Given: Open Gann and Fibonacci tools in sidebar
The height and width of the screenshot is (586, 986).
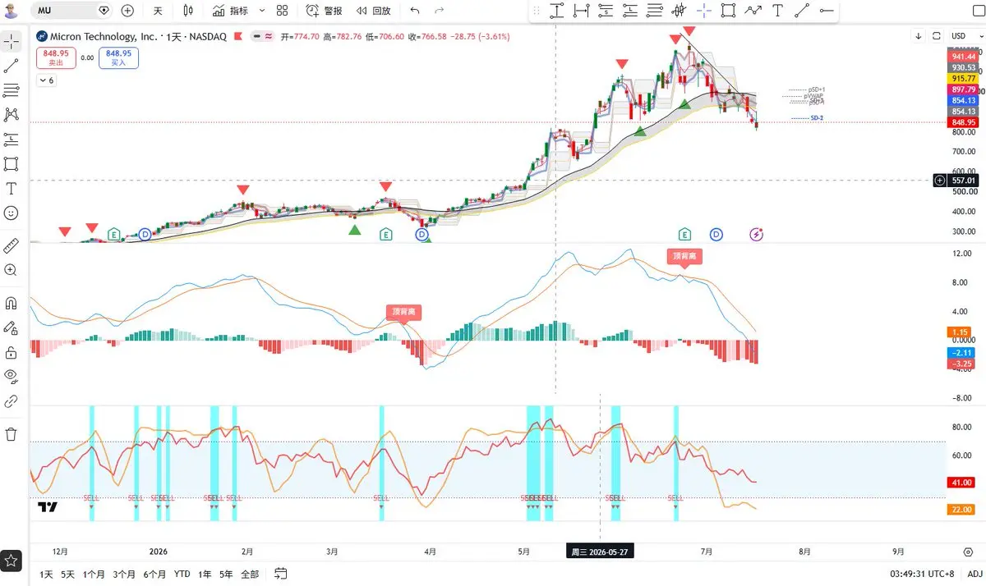Looking at the screenshot, I should pyautogui.click(x=12, y=90).
